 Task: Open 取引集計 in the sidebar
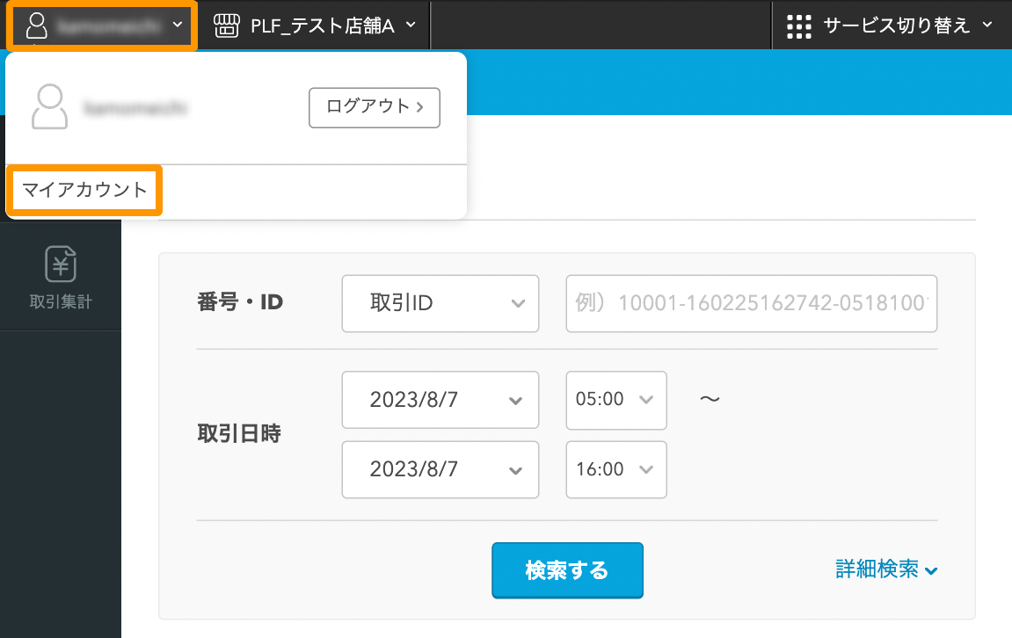[x=61, y=277]
